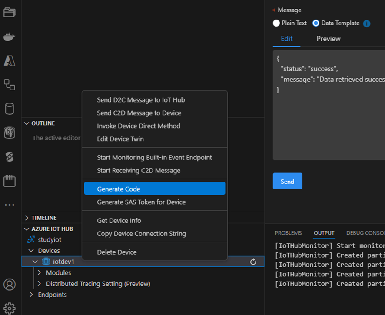This screenshot has height=315, width=385.
Task: Click Generate Code in context menu
Action: pyautogui.click(x=154, y=188)
